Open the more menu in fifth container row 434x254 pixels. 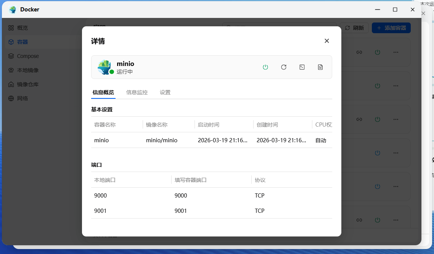396,186
